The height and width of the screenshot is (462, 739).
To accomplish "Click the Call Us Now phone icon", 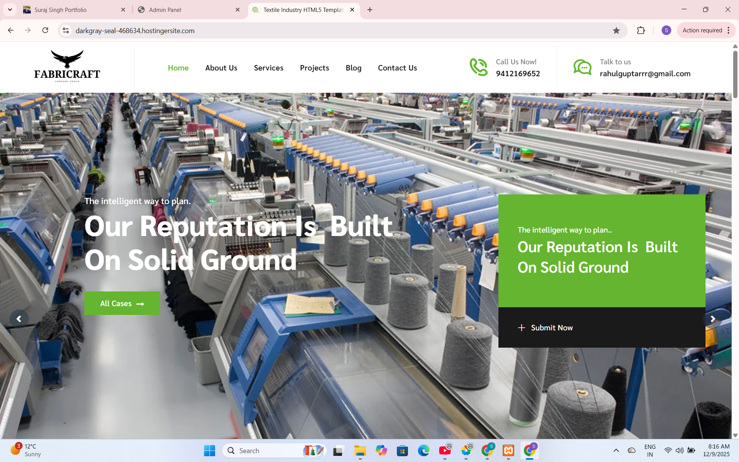I will point(478,67).
